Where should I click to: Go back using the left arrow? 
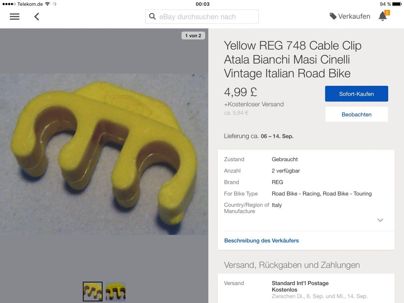(x=37, y=16)
